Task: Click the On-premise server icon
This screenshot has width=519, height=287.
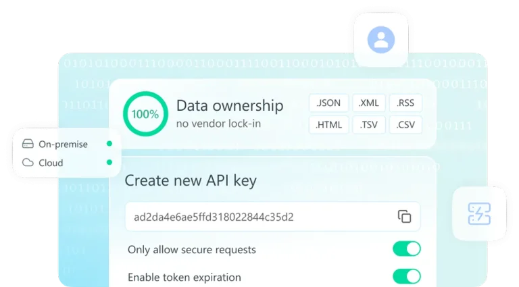Action: click(28, 144)
